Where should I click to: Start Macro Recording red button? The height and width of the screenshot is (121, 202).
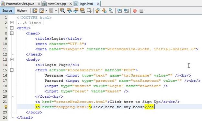pyautogui.click(x=135, y=11)
